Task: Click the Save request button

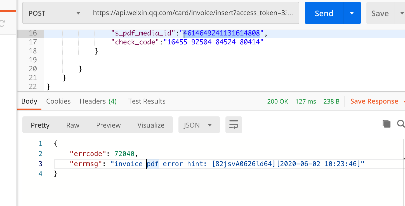Action: 380,13
